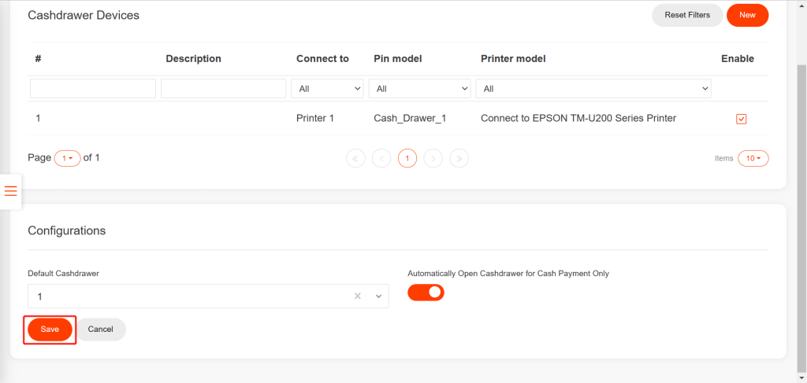Toggle Enable checkbox for Cash_Drawer_1
This screenshot has height=383, width=807.
[x=741, y=119]
